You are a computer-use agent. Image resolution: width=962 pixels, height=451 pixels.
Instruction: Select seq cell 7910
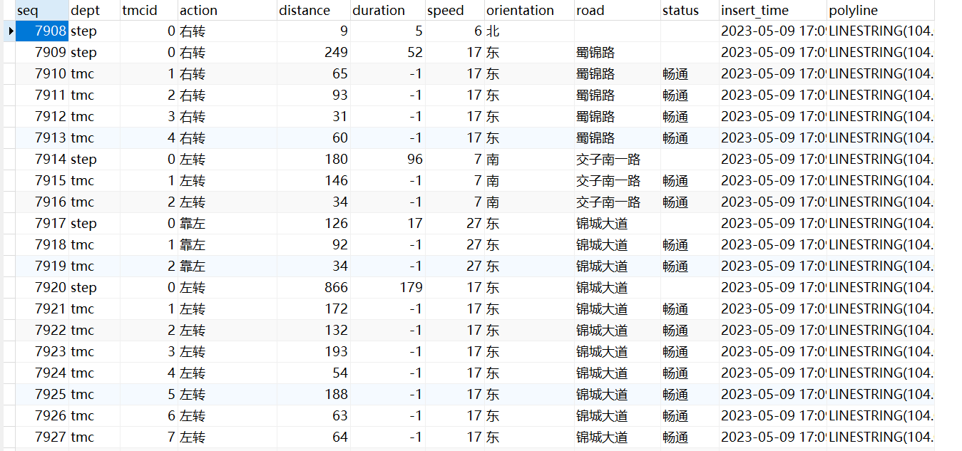pyautogui.click(x=42, y=74)
